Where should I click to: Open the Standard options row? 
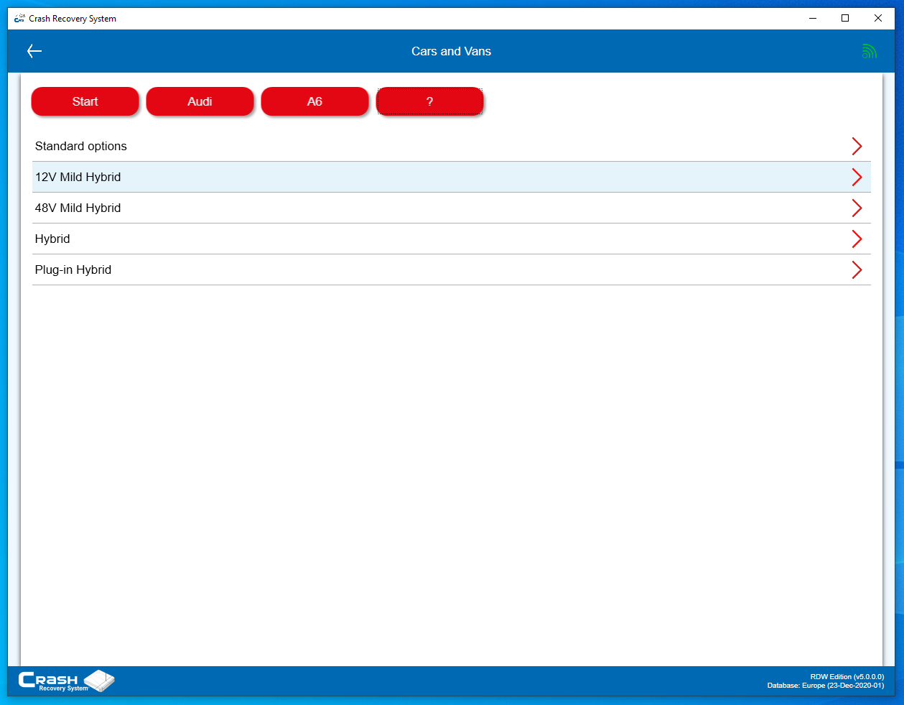pyautogui.click(x=452, y=146)
